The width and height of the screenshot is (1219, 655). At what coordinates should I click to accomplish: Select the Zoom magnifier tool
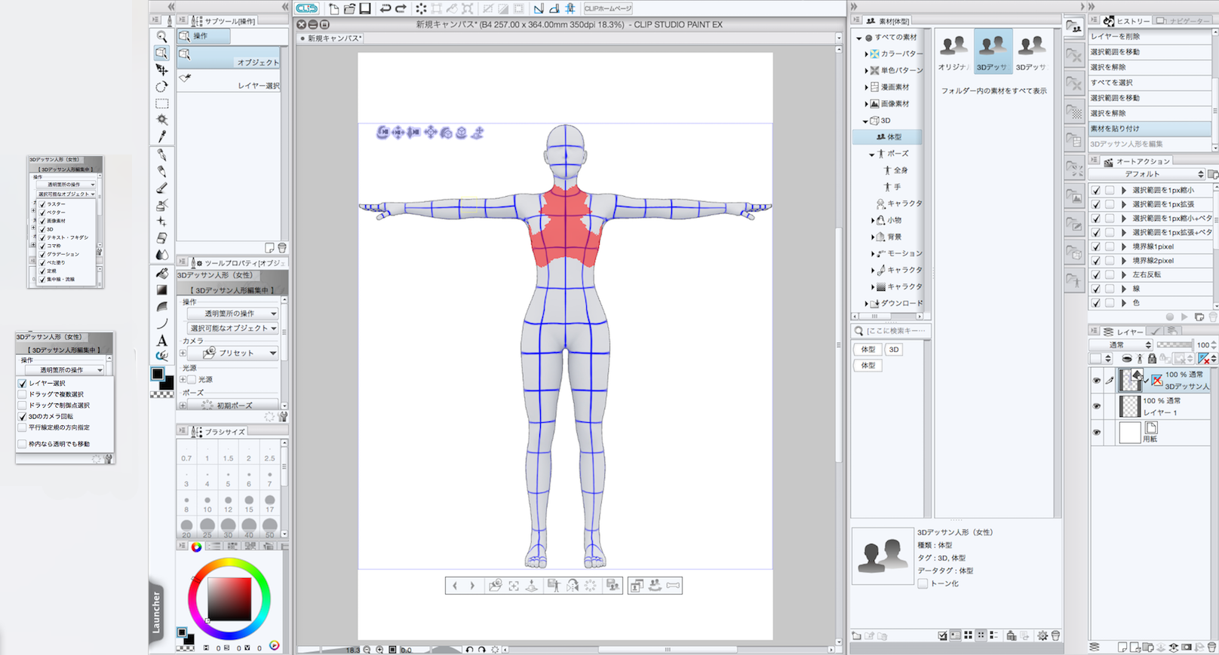[161, 36]
